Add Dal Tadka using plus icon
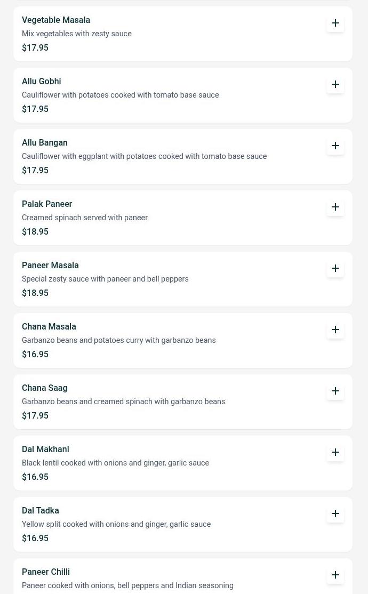The height and width of the screenshot is (594, 368). click(x=335, y=514)
